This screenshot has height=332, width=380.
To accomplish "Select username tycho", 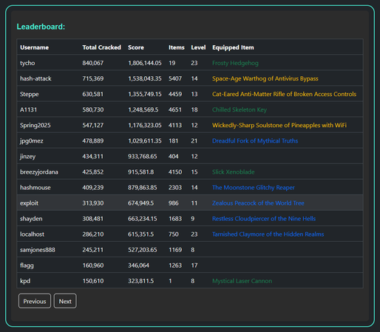I will (27, 63).
